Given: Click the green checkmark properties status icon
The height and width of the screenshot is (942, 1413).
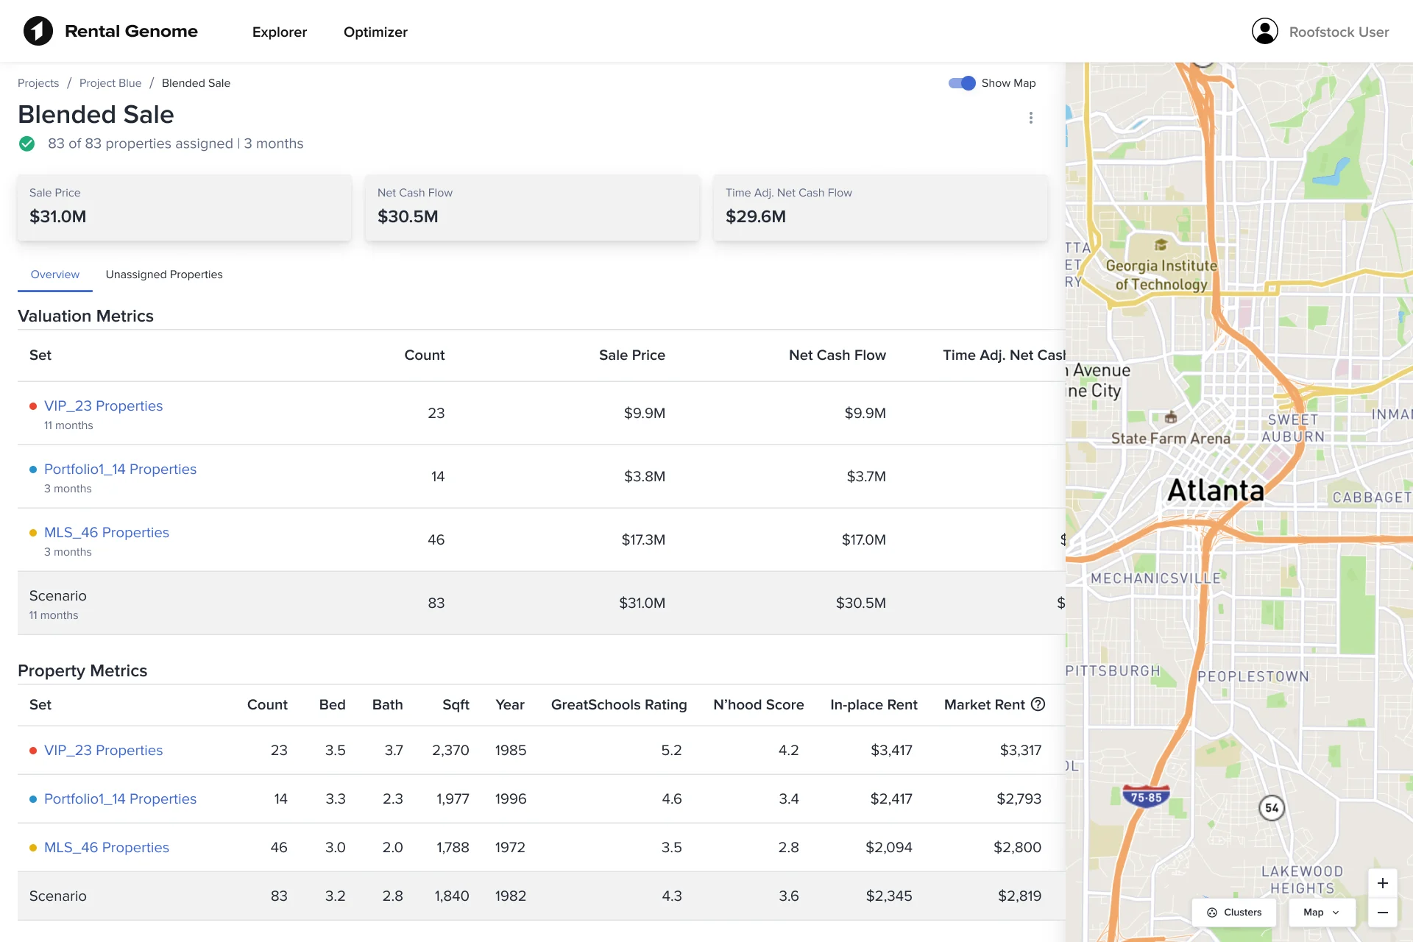Looking at the screenshot, I should pos(26,144).
